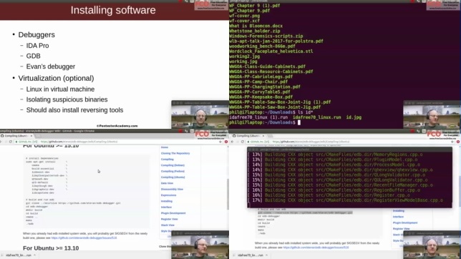Open idafree70 download item in Chrome showing Ubuntu 13.10

(x=18, y=255)
